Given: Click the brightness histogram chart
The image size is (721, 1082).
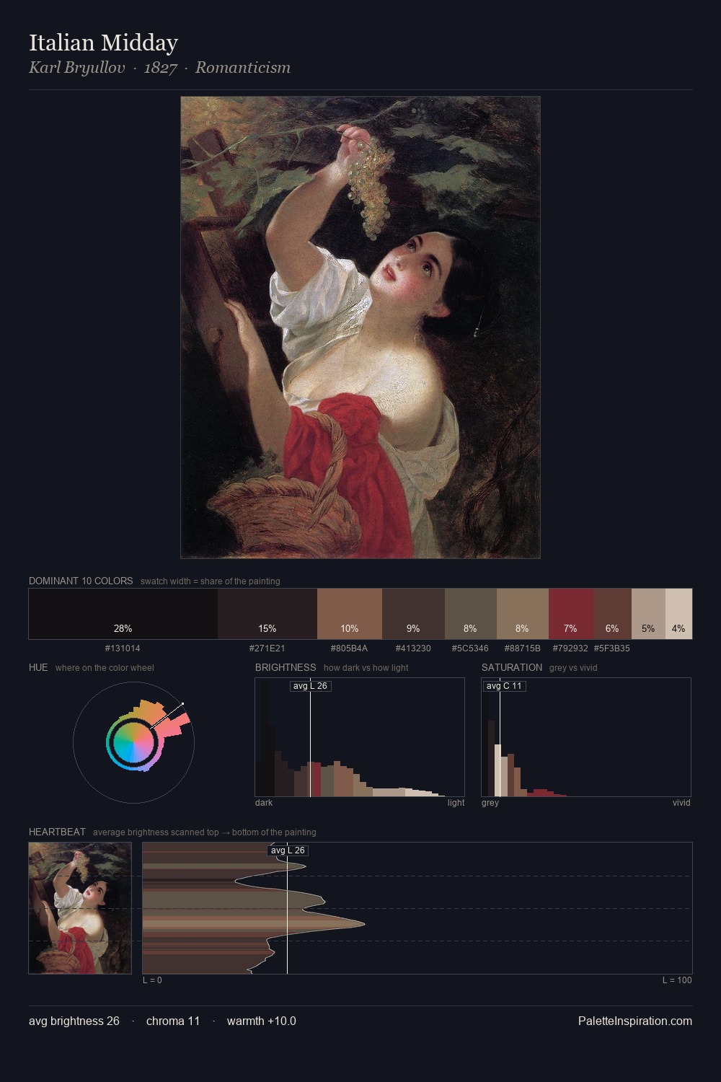Looking at the screenshot, I should click(360, 737).
